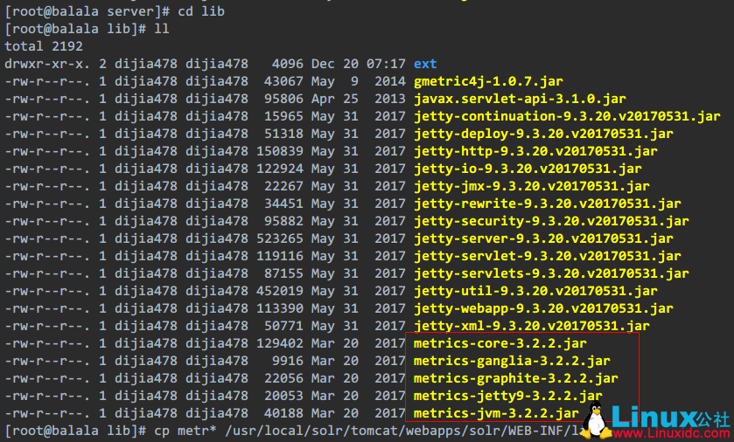Click jetty-servlets-9.3.20.v20170531.jar
This screenshot has width=734, height=442.
coord(551,273)
